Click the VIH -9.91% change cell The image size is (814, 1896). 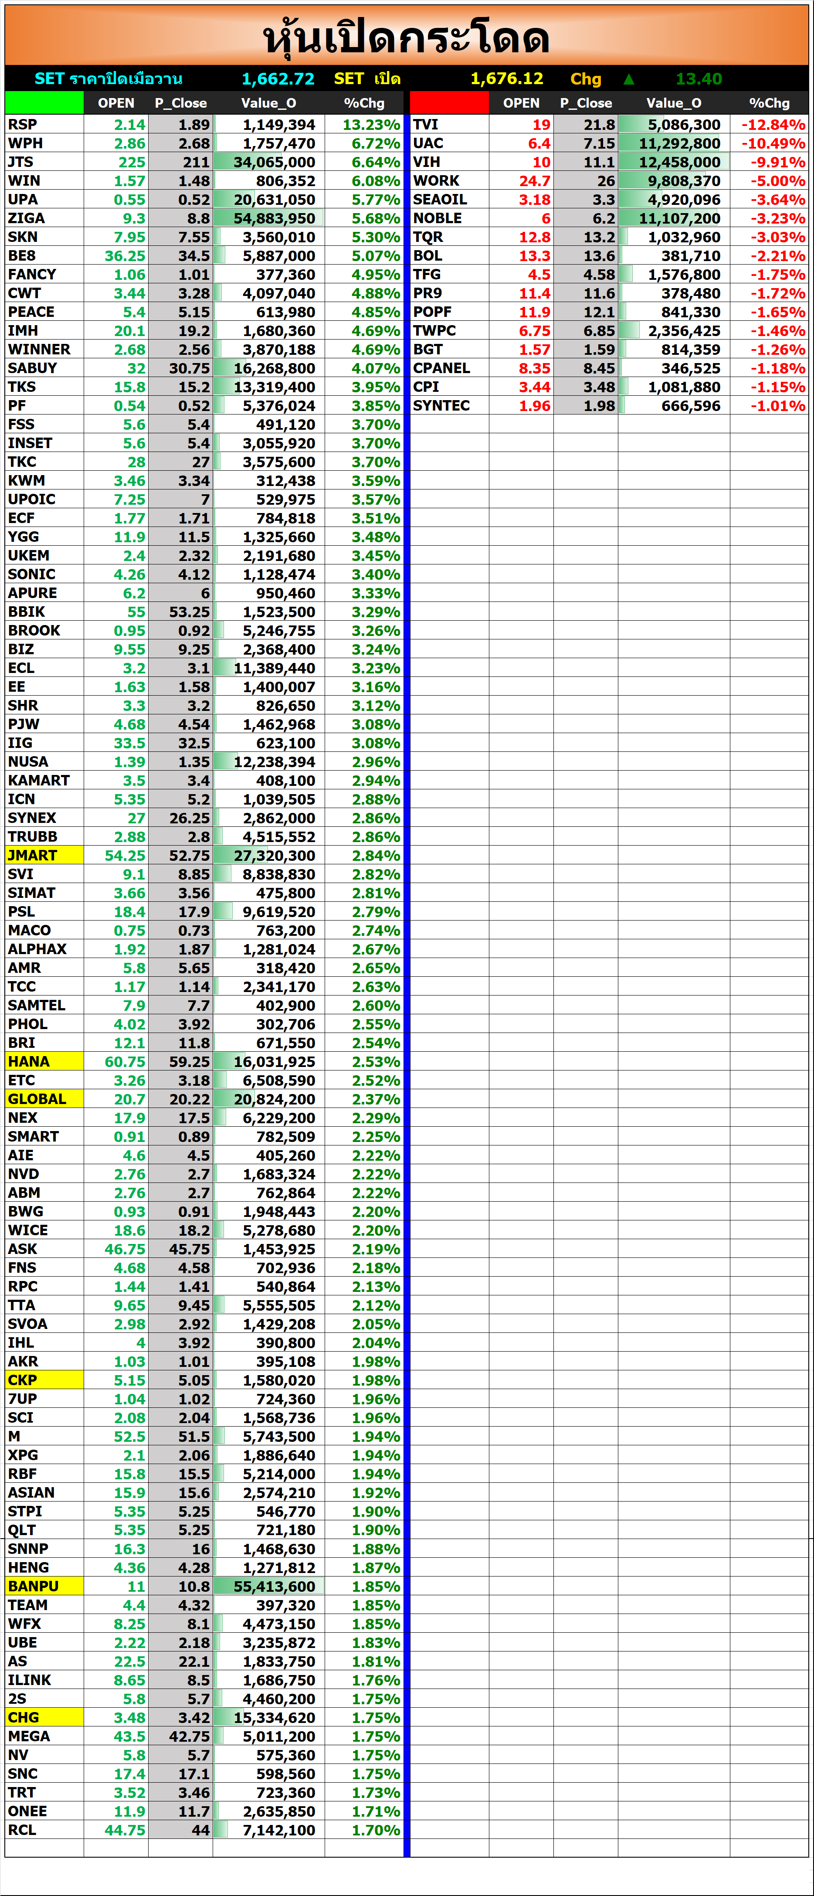coord(769,162)
